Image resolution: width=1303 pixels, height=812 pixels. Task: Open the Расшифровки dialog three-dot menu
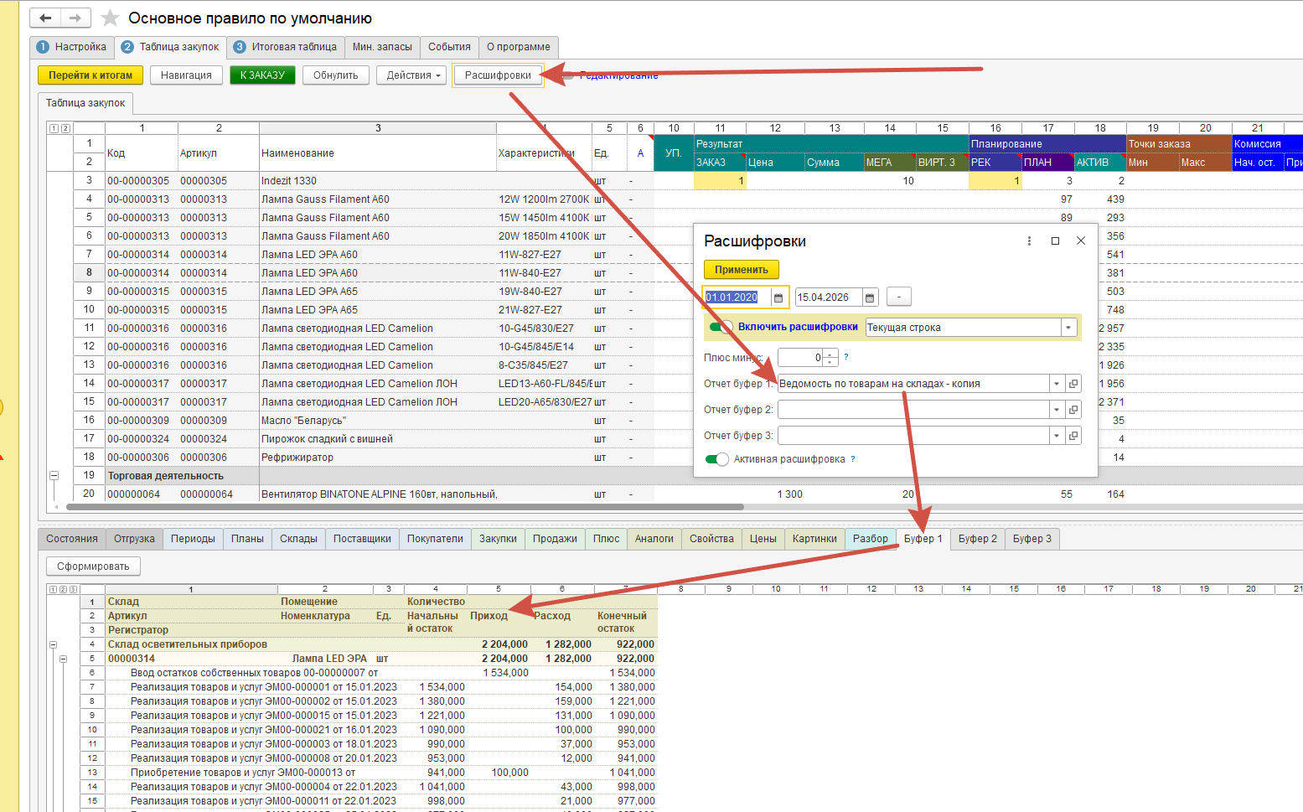coord(1029,240)
